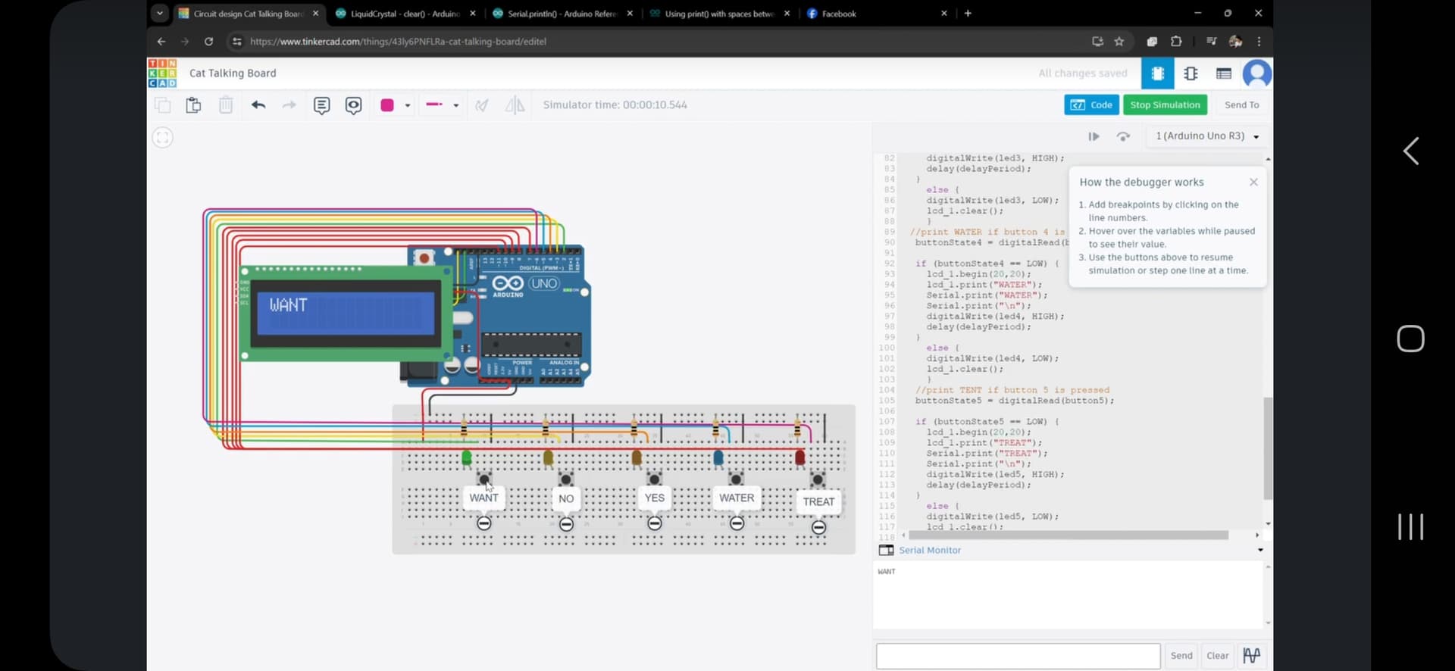Open the wire type dropdown arrow

456,105
